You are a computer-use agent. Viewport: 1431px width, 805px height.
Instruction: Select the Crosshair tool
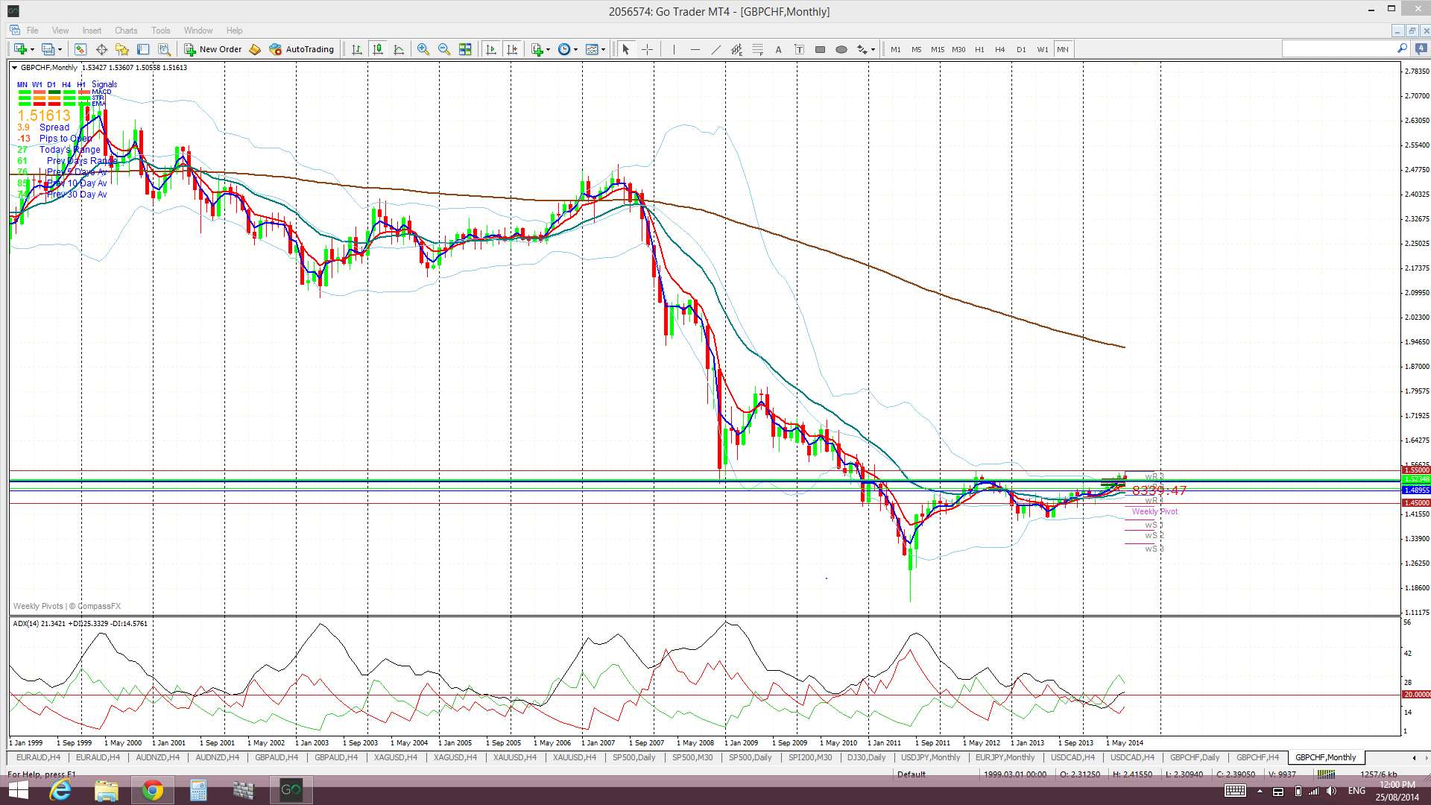[647, 49]
